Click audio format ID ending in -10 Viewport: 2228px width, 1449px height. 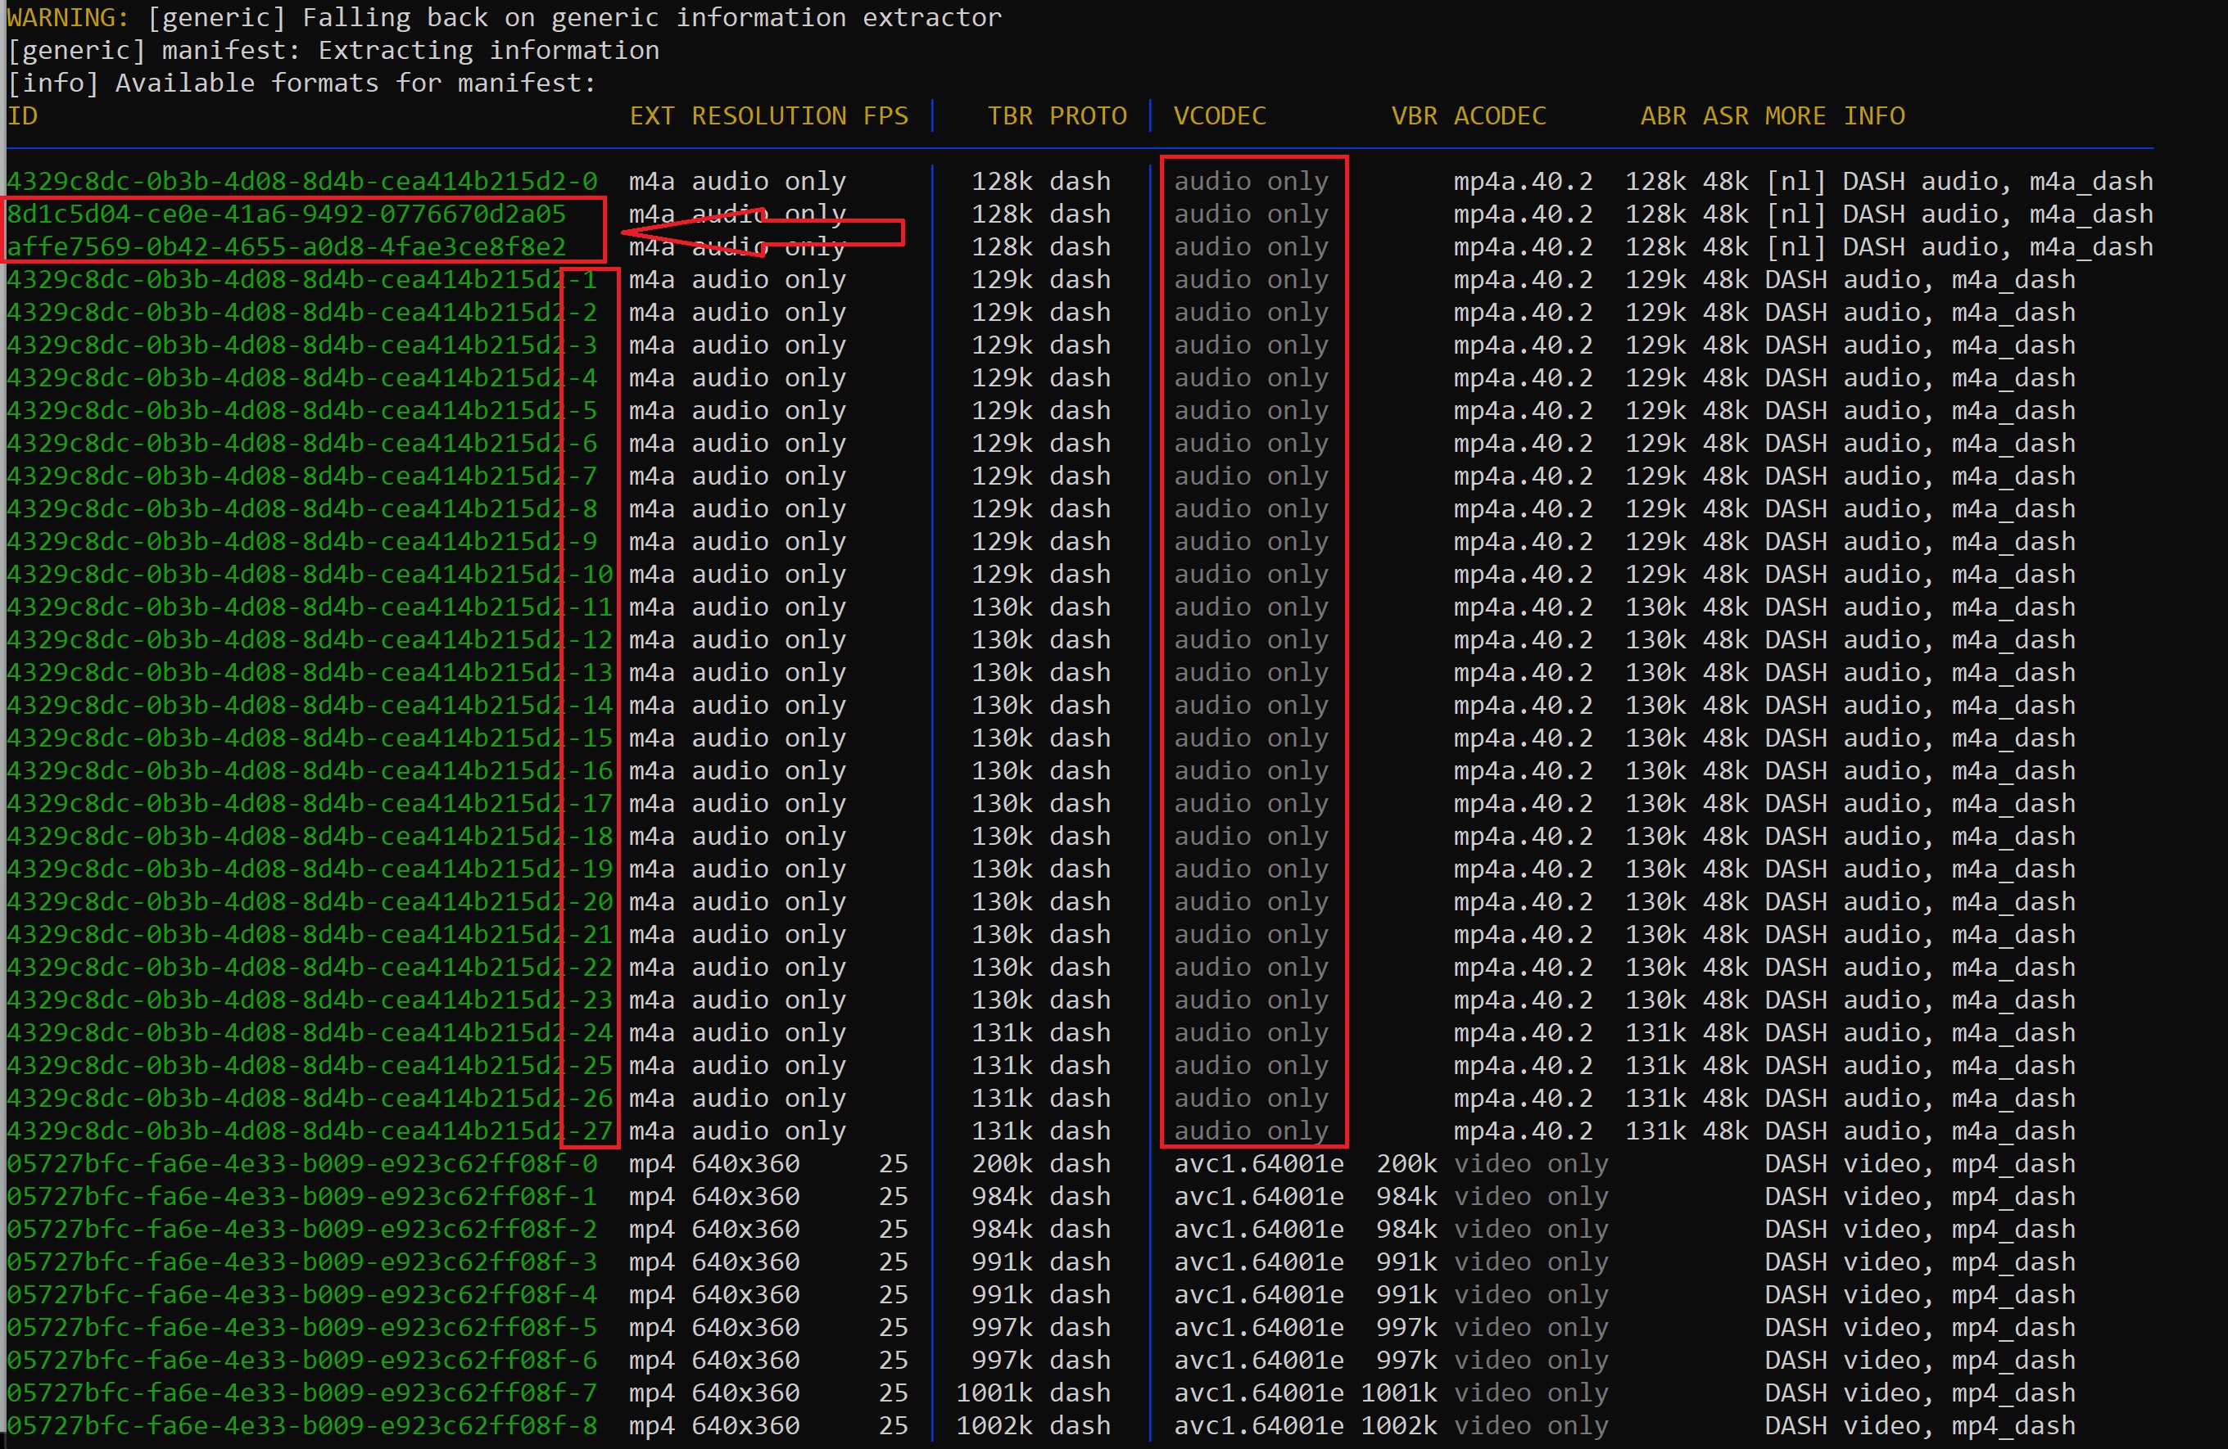pyautogui.click(x=309, y=575)
